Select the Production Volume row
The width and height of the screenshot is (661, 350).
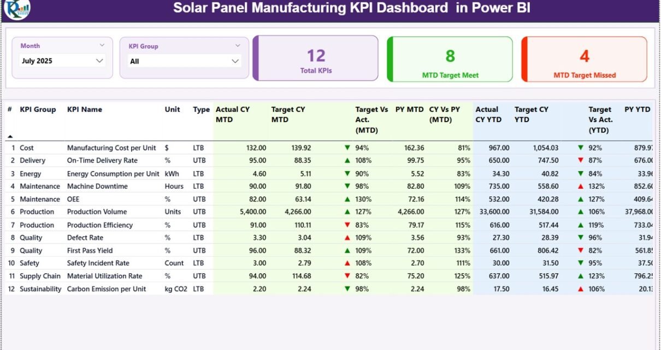(x=97, y=212)
